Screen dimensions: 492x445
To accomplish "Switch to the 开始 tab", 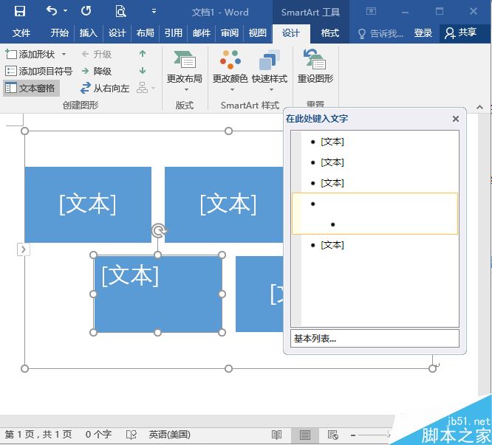I will coord(59,32).
